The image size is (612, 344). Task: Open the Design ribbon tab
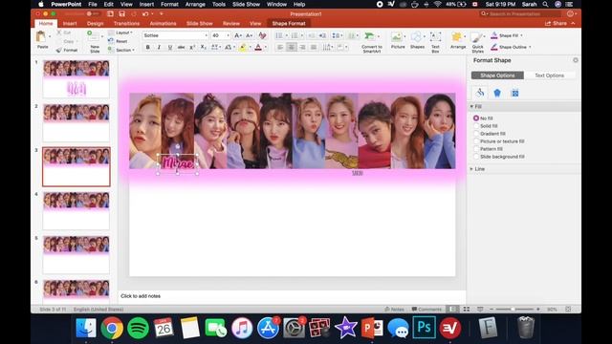pyautogui.click(x=96, y=23)
